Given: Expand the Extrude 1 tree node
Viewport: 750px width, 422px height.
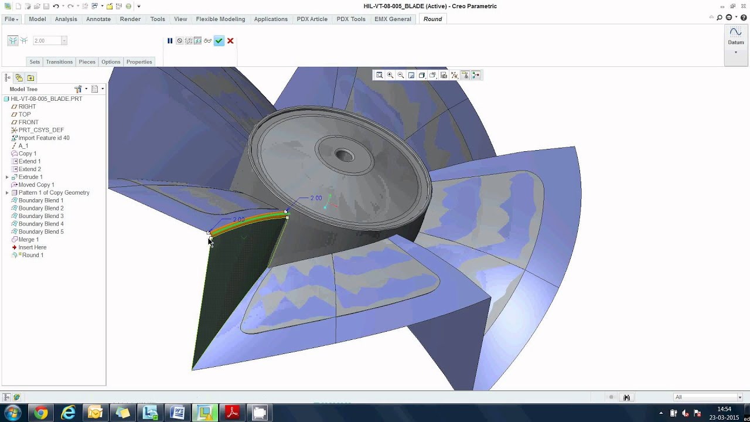Looking at the screenshot, I should (7, 177).
